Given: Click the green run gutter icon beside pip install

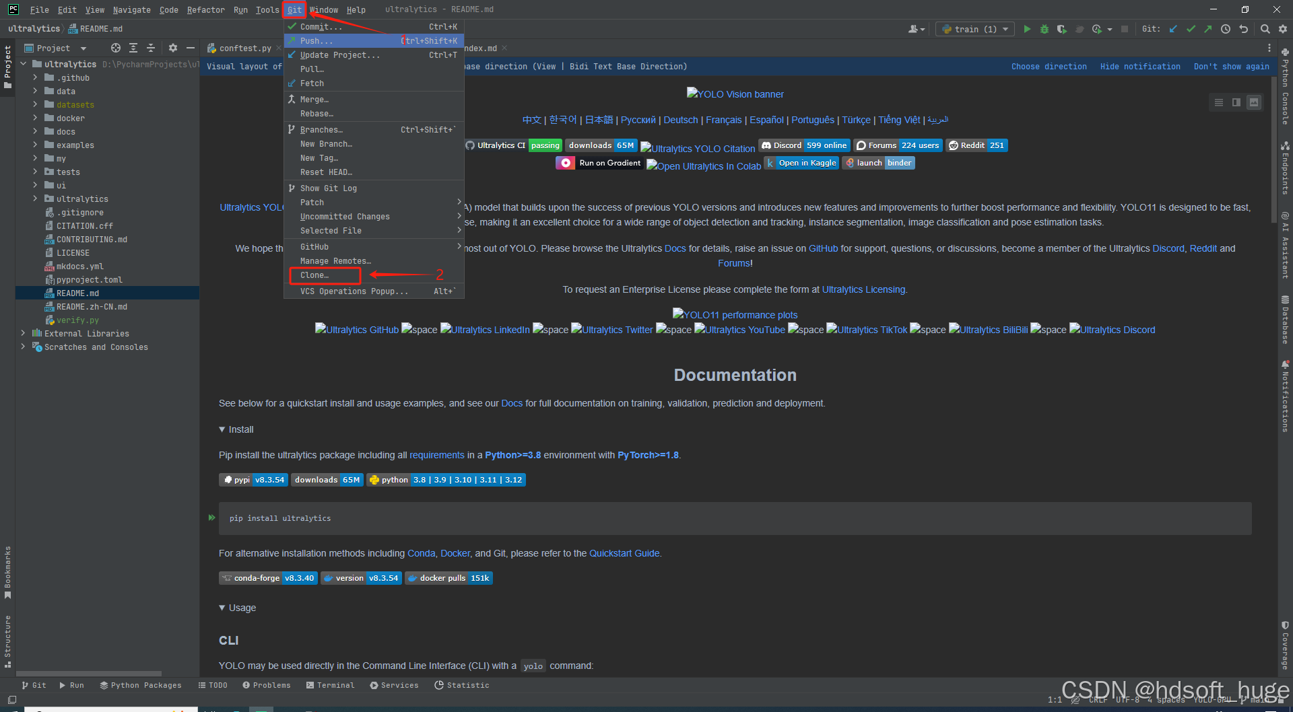Looking at the screenshot, I should [211, 518].
